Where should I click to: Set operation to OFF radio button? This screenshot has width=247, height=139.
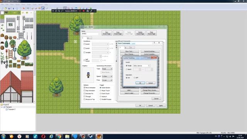[x=134, y=78]
